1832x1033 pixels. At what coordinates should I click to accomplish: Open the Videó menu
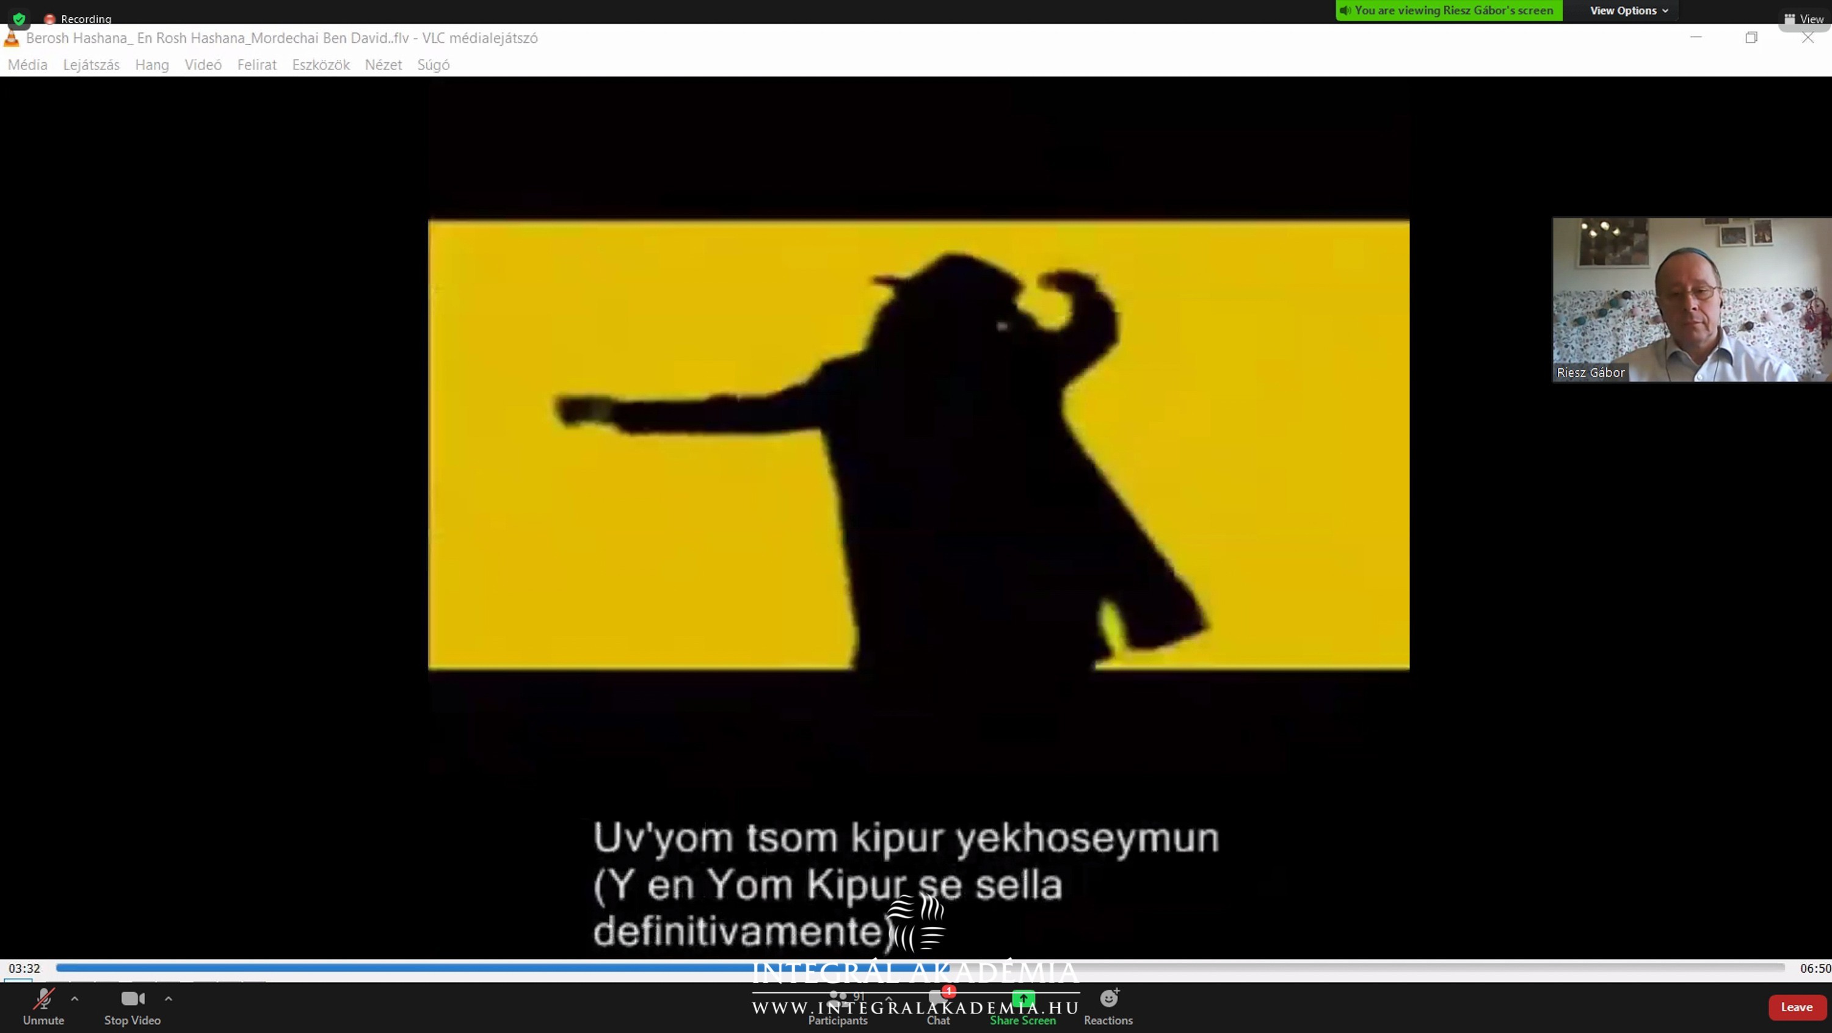203,65
